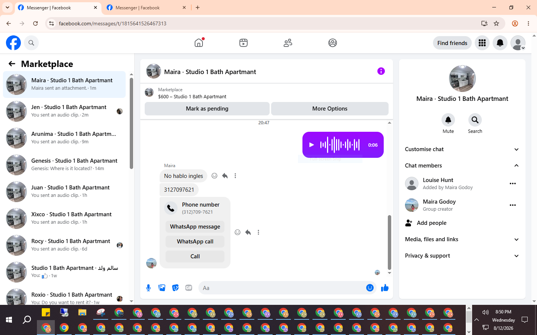
Task: Open the Facebook menu grid icon
Action: (x=482, y=43)
